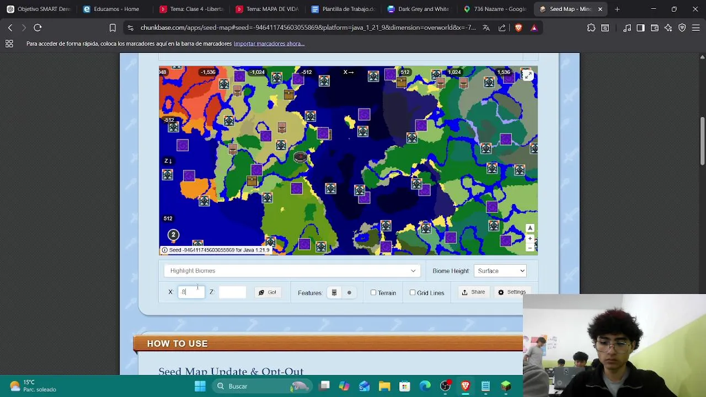Switch to the Educamos - Home tab
Viewport: 706px width, 397px height.
(x=114, y=9)
